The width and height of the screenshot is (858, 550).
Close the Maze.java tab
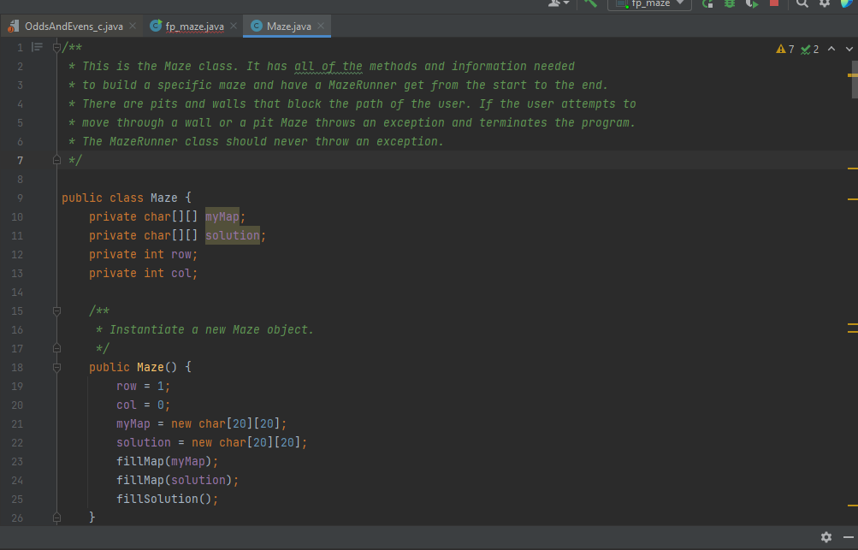[x=322, y=26]
